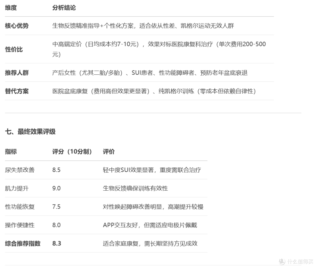
Task: Click the 综合推荐指数 row label
Action: tap(23, 243)
